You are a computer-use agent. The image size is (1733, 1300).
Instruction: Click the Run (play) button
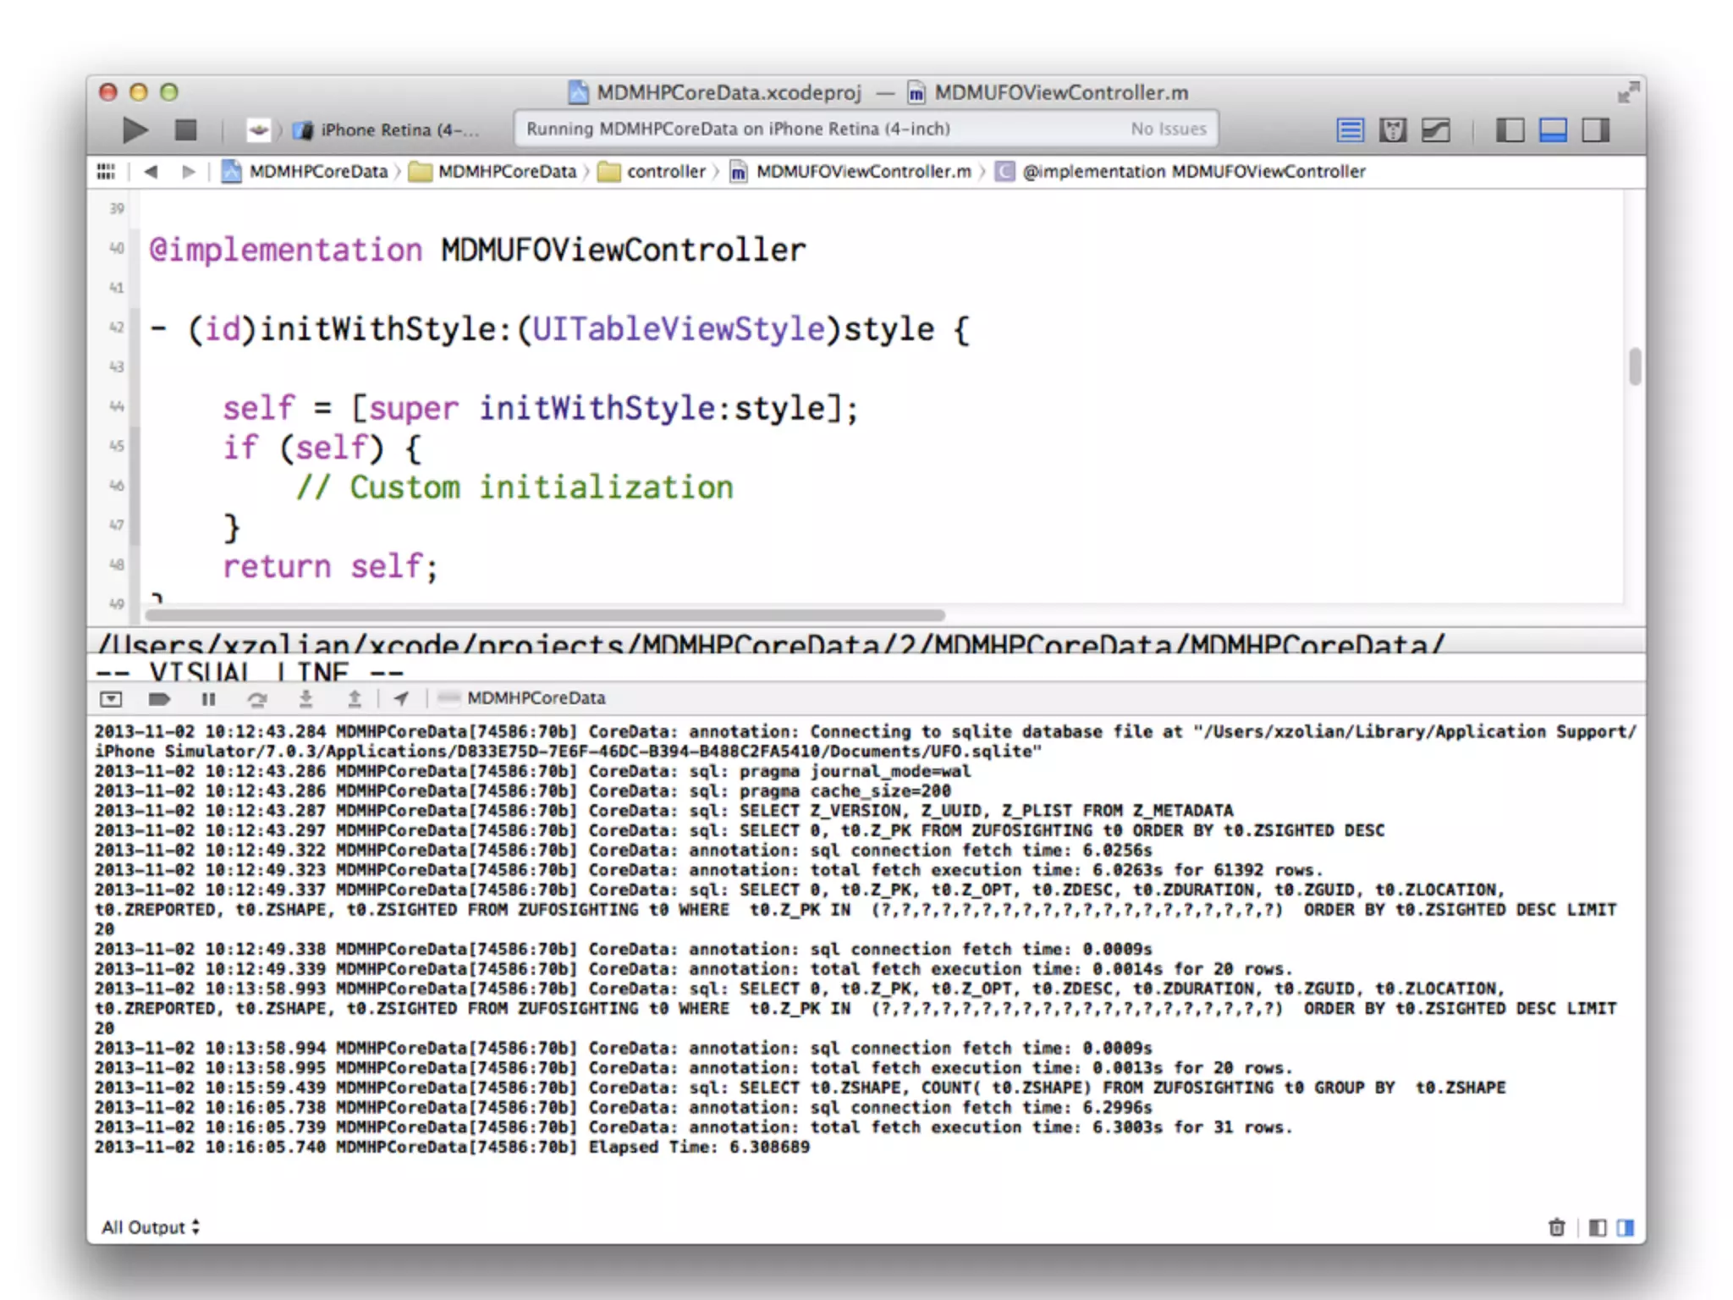click(x=135, y=129)
